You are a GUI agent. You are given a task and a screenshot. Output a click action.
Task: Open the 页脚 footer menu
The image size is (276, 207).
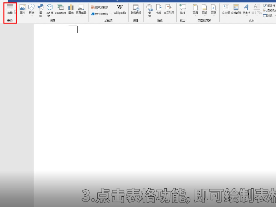(x=204, y=11)
